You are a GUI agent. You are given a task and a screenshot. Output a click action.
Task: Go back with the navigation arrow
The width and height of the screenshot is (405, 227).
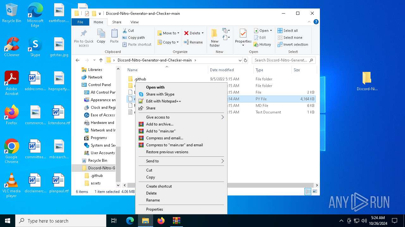click(x=78, y=60)
